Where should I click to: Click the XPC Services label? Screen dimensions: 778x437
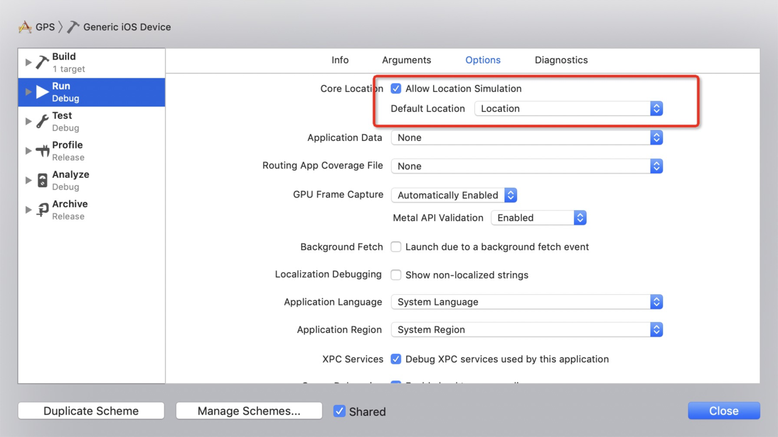353,359
